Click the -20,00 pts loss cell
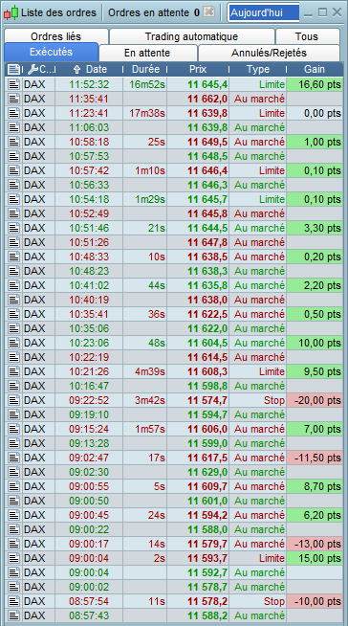The image size is (348, 626). tap(315, 400)
